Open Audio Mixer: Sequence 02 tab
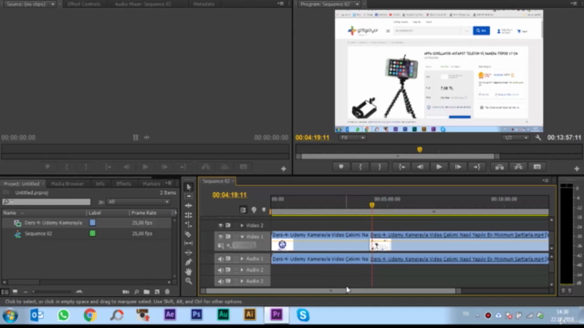The width and height of the screenshot is (584, 328). [142, 4]
